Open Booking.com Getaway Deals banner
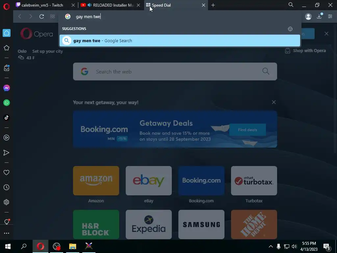Screen dimensions: 337x253 (175, 129)
